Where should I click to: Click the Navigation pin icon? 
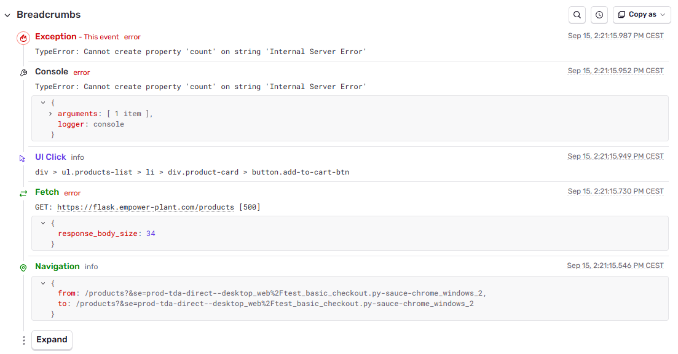(x=23, y=268)
